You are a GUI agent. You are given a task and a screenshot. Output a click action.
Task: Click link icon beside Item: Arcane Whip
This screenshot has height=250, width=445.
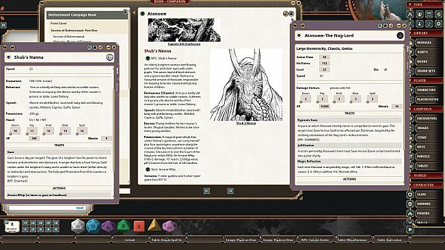[148, 169]
